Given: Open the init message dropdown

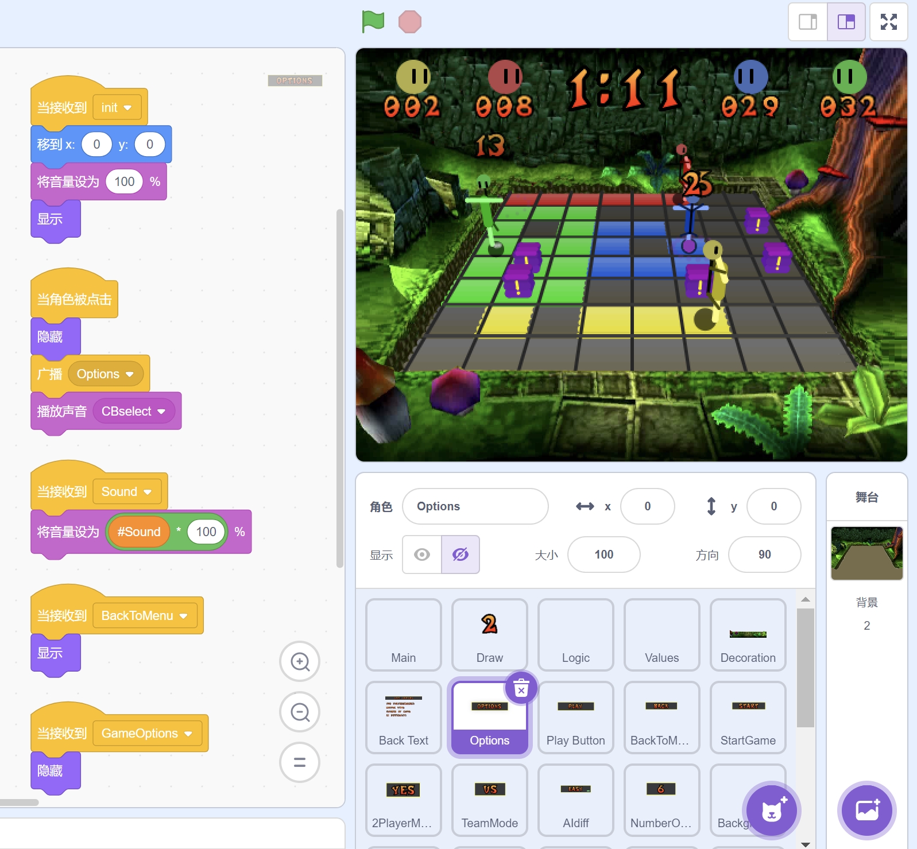Looking at the screenshot, I should tap(127, 108).
